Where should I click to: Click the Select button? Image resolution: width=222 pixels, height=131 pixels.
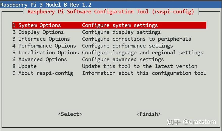tap(70, 114)
